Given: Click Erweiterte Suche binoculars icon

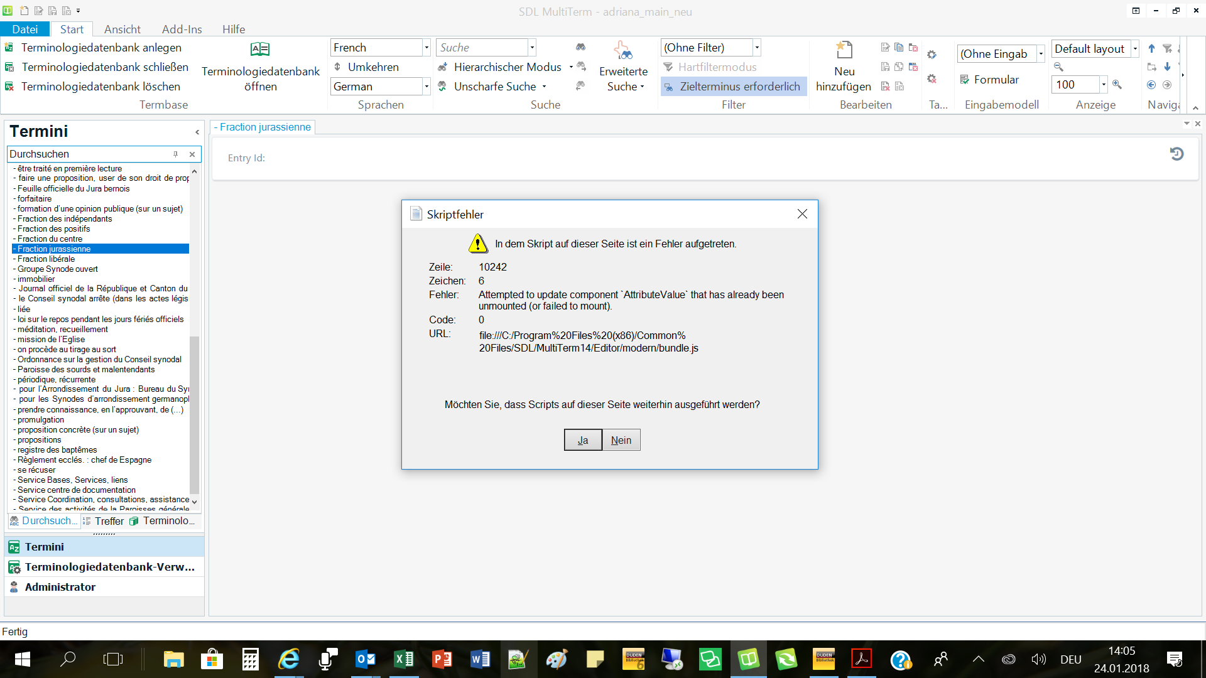Looking at the screenshot, I should [x=622, y=50].
